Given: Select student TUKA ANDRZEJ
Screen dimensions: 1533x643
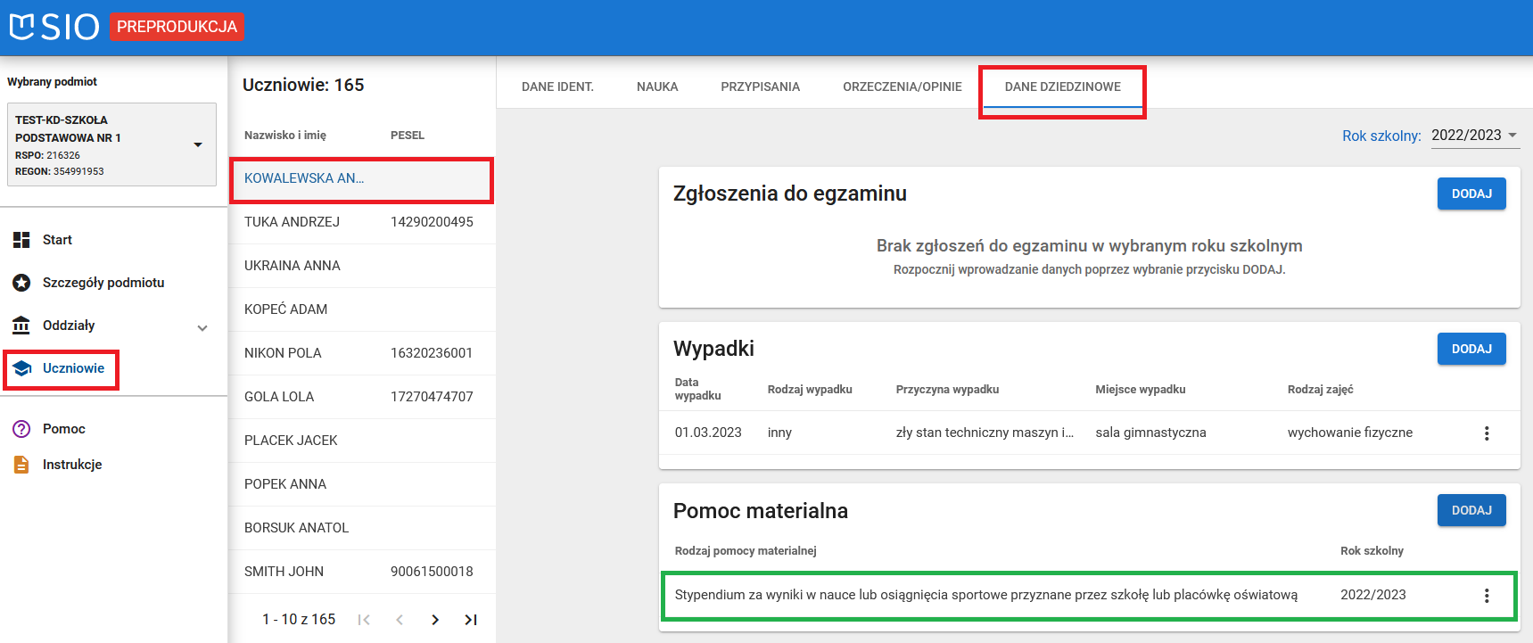Looking at the screenshot, I should pos(292,222).
